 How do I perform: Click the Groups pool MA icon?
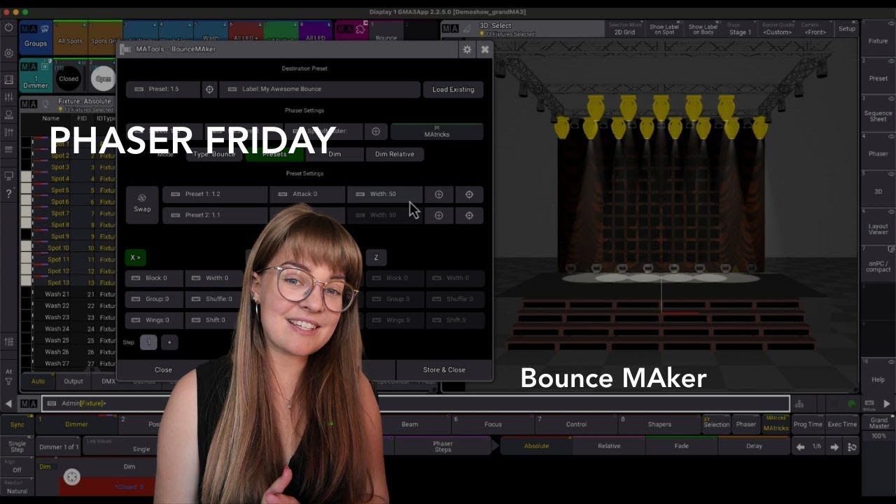(29, 29)
